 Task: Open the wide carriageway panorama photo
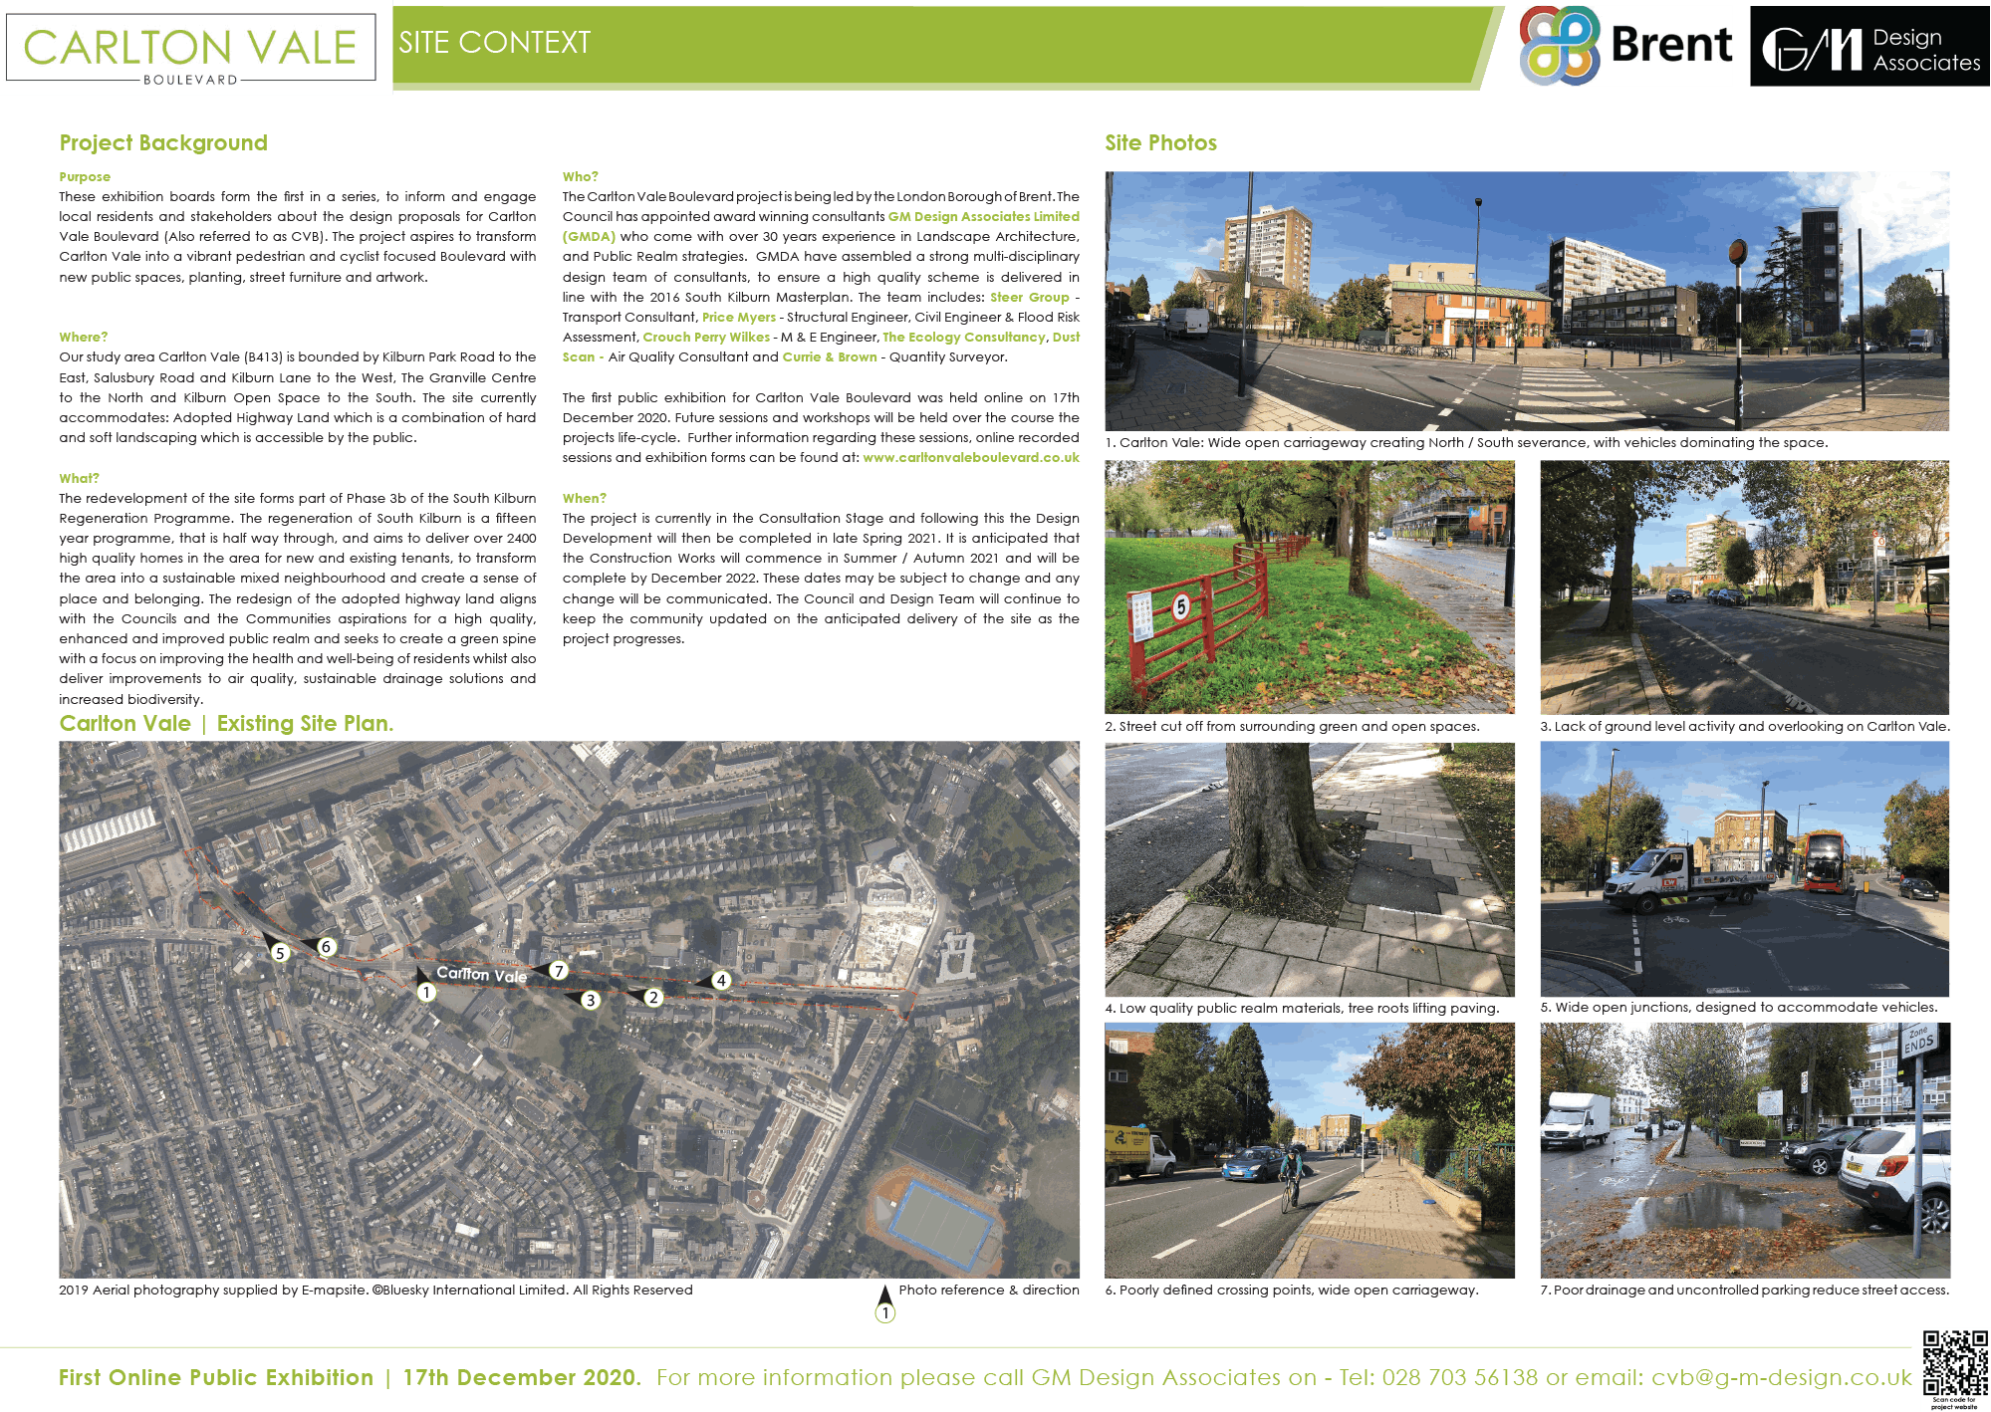[1526, 301]
